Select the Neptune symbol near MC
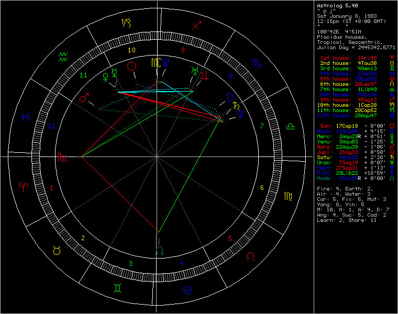 tap(166, 63)
